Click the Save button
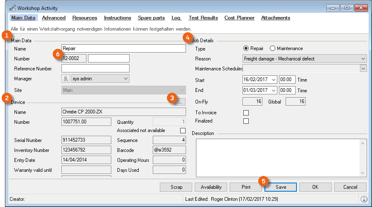Screen dimensions: 372x207 tap(281, 187)
